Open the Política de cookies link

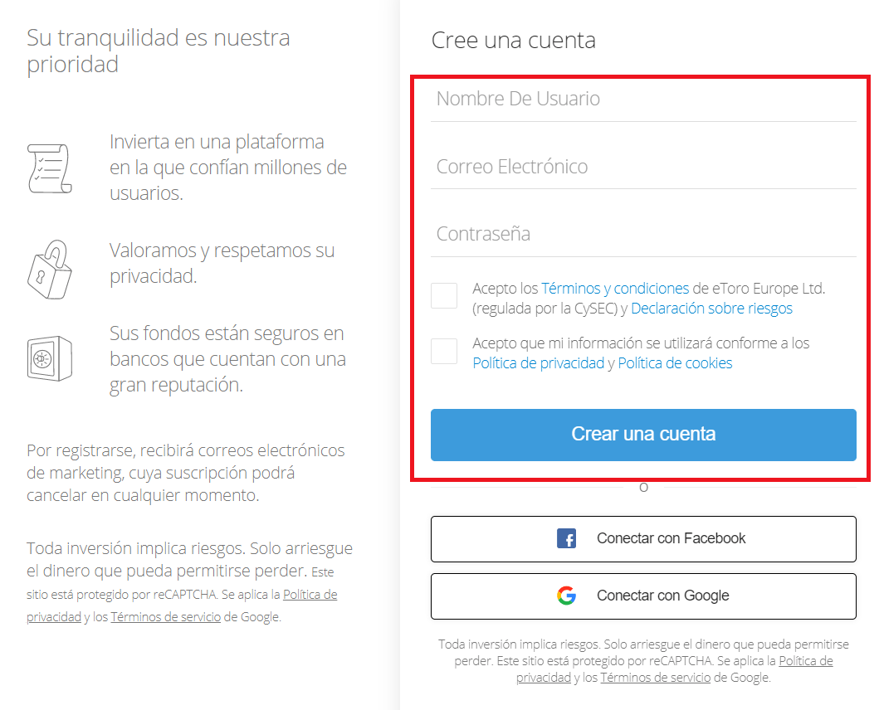675,363
